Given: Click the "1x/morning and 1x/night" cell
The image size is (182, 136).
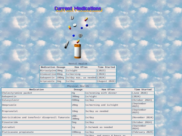Looking at the screenshot, I should tap(108, 105).
